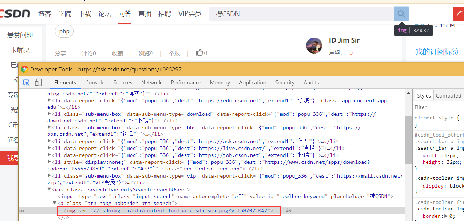Open the ID Jim Sir profile name
Image resolution: width=464 pixels, height=221 pixels.
coord(344,40)
